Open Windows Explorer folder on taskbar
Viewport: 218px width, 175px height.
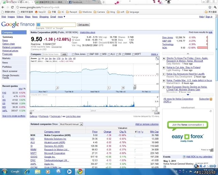point(37,172)
